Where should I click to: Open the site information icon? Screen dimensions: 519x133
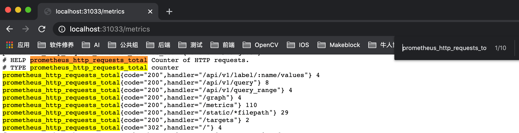(x=62, y=29)
